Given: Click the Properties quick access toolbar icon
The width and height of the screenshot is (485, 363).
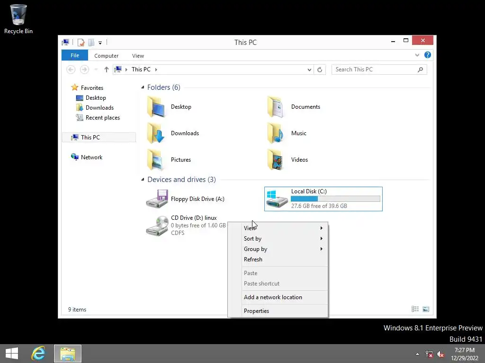Looking at the screenshot, I should (x=81, y=42).
